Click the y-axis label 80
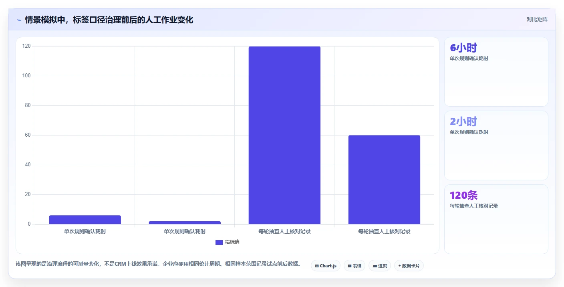 click(28, 105)
